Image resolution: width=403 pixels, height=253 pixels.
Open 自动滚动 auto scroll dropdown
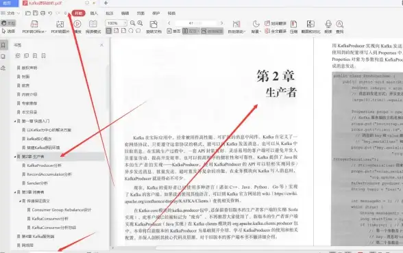[x=236, y=27]
